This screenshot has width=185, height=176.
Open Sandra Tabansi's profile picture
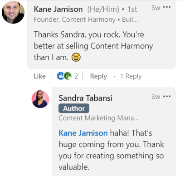pyautogui.click(x=40, y=99)
